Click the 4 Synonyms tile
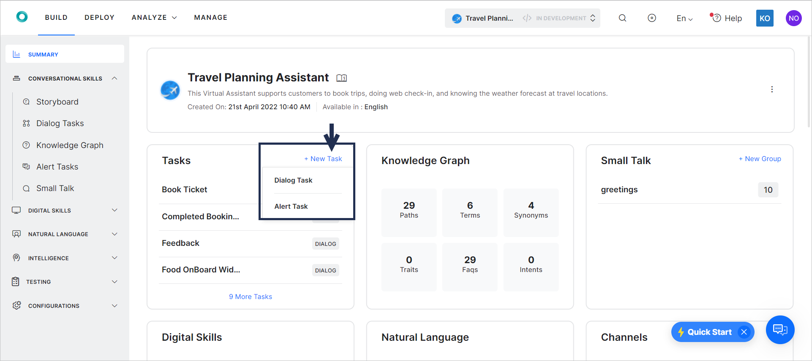This screenshot has width=812, height=361. (x=531, y=213)
